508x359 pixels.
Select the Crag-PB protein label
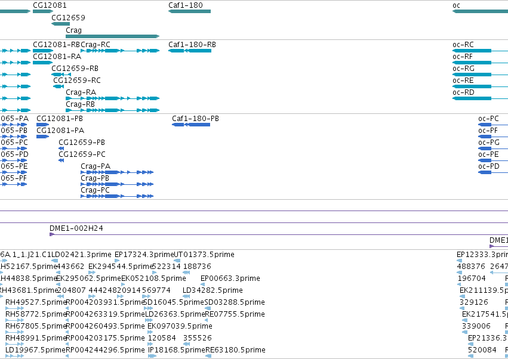point(95,178)
